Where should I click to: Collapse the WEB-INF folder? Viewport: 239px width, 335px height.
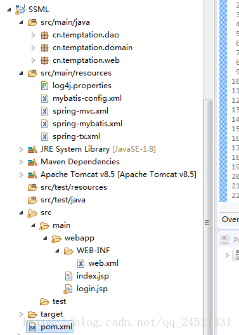[57, 251]
